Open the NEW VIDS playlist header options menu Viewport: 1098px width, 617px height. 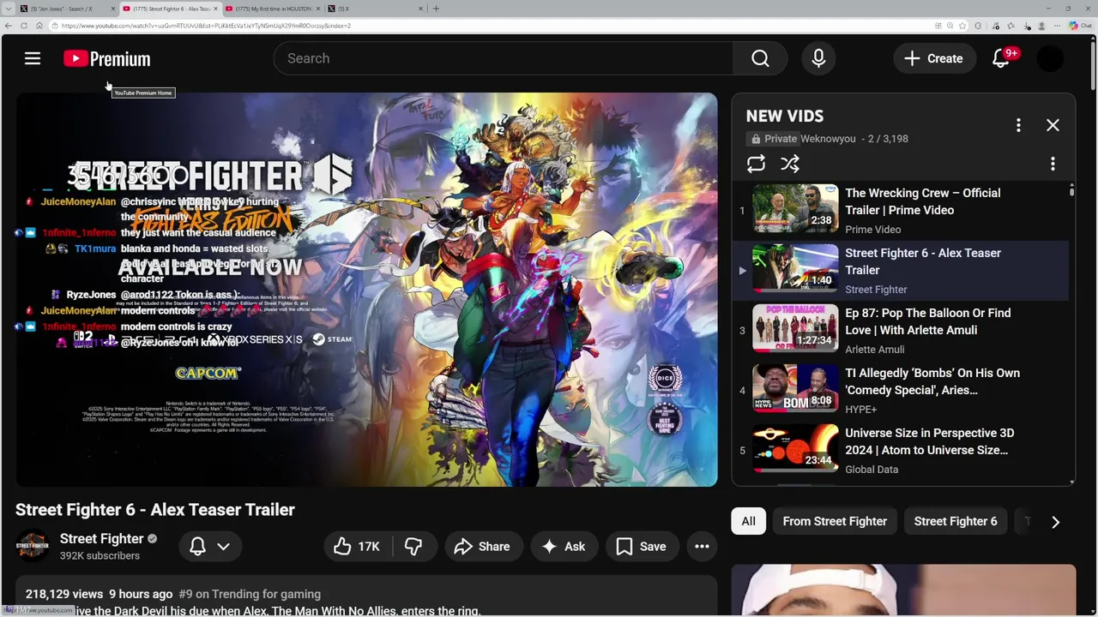point(1018,125)
